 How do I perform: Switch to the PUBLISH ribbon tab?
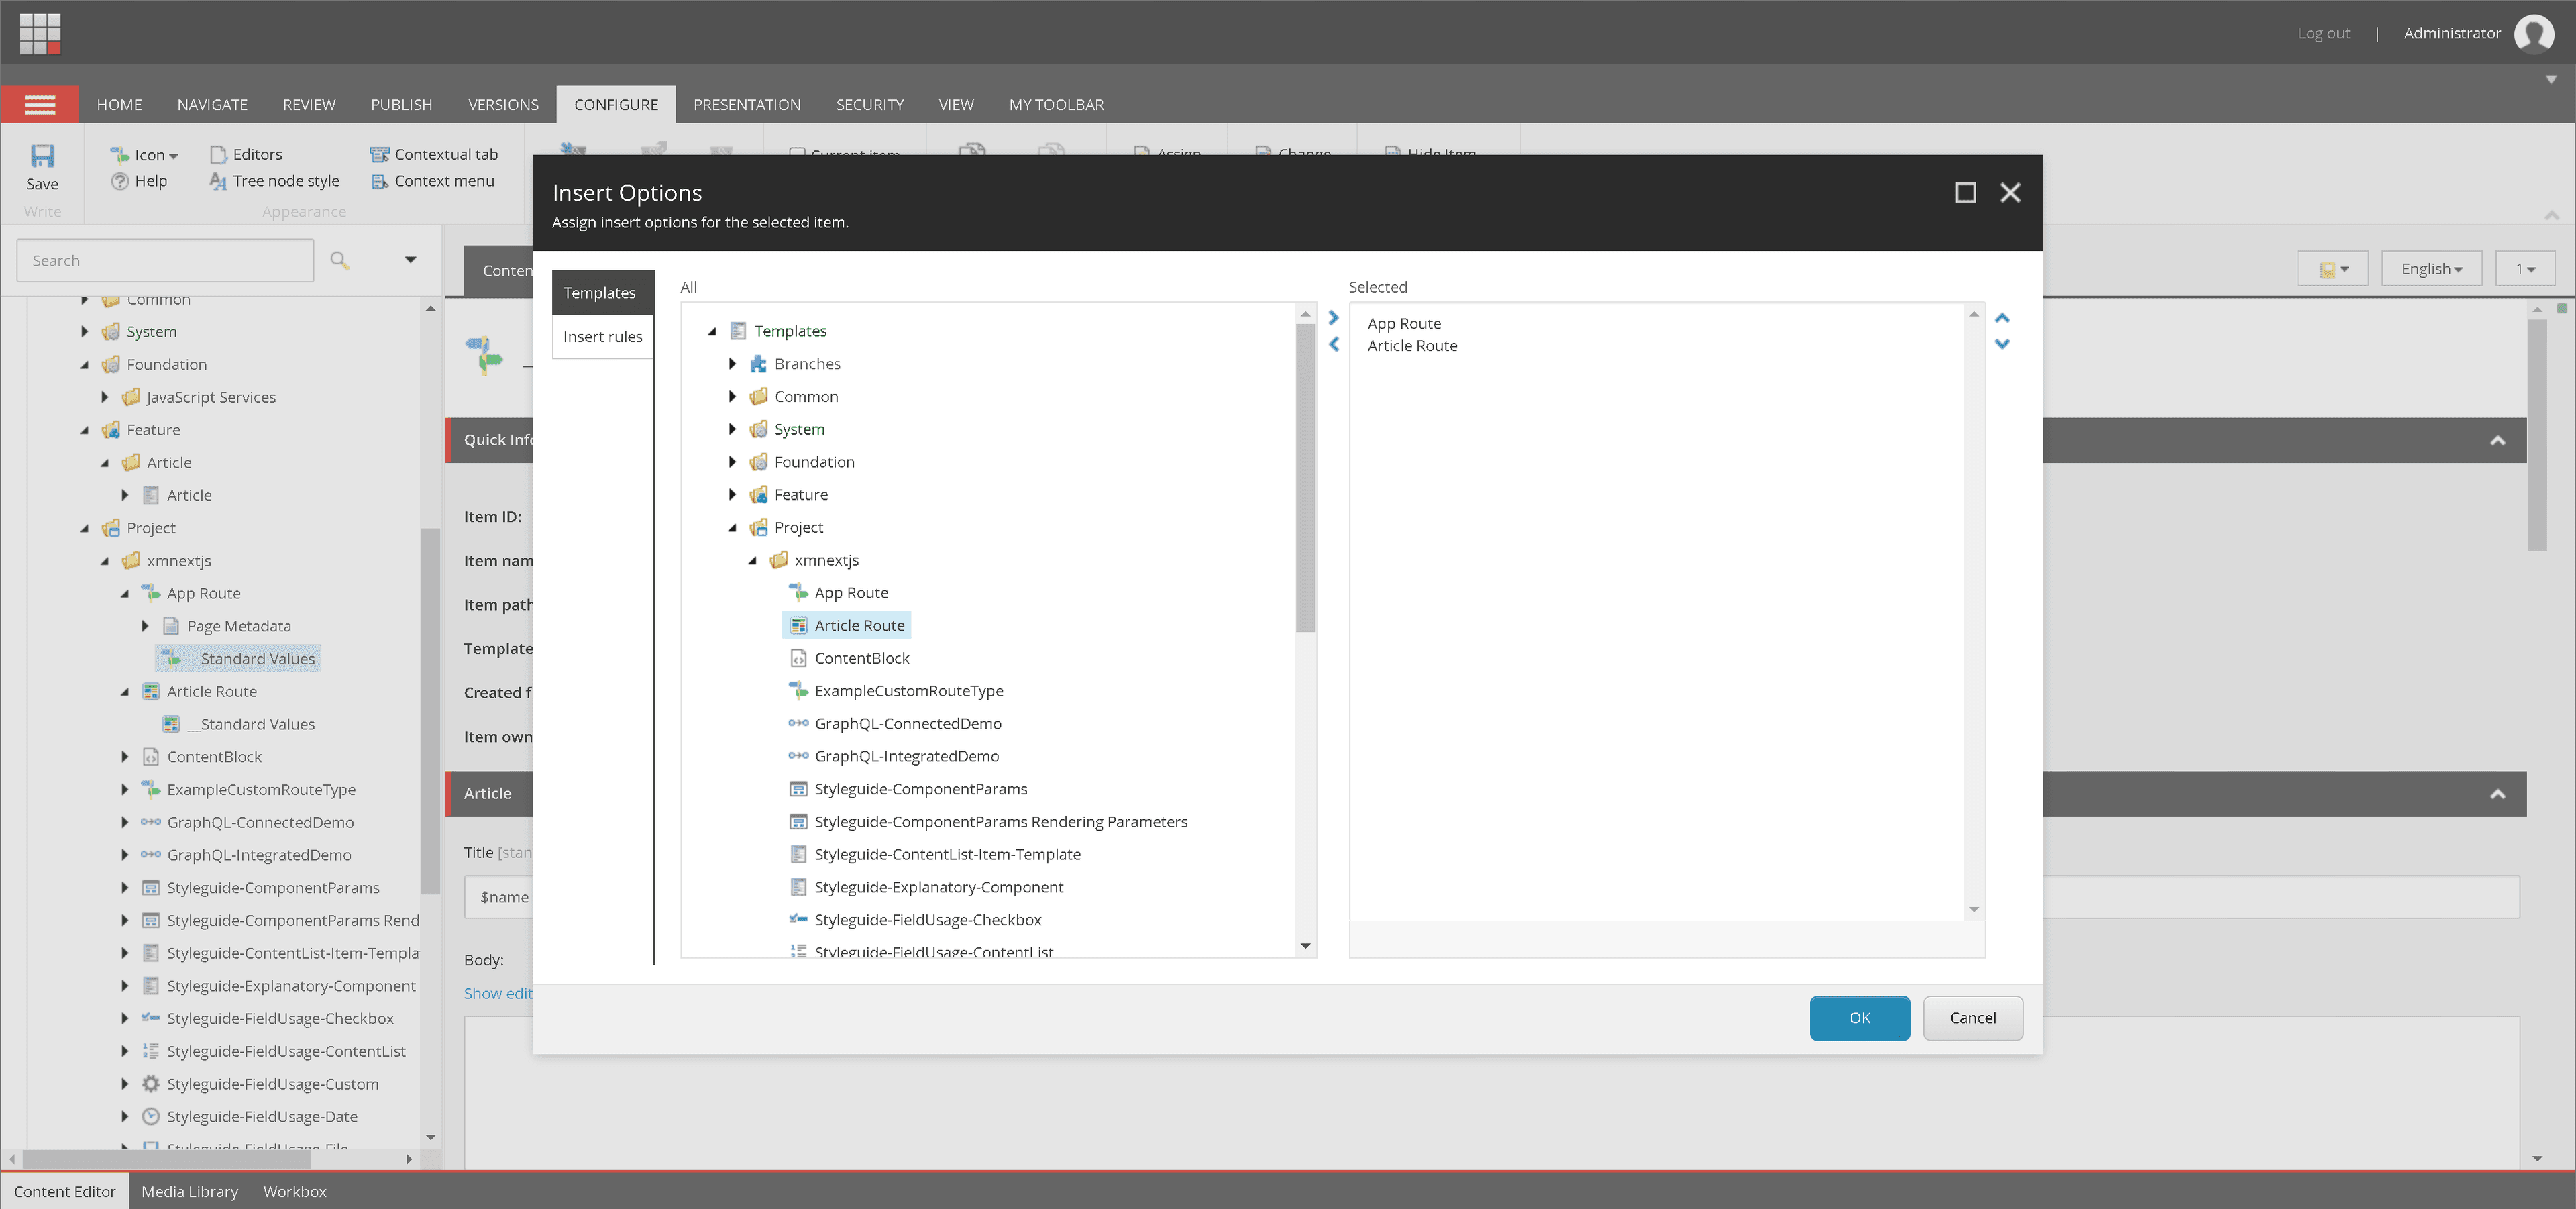click(401, 104)
